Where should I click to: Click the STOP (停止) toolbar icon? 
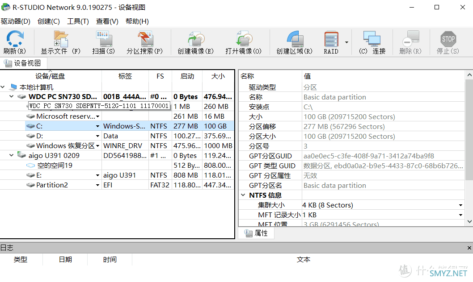pos(448,39)
